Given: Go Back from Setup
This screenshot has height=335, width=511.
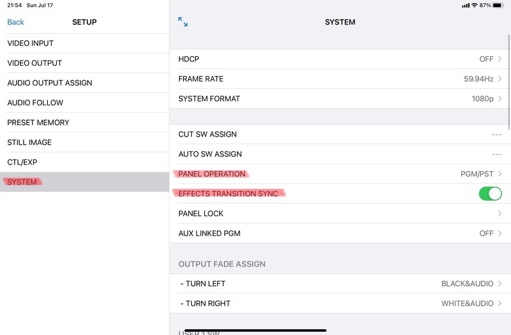Looking at the screenshot, I should 15,22.
